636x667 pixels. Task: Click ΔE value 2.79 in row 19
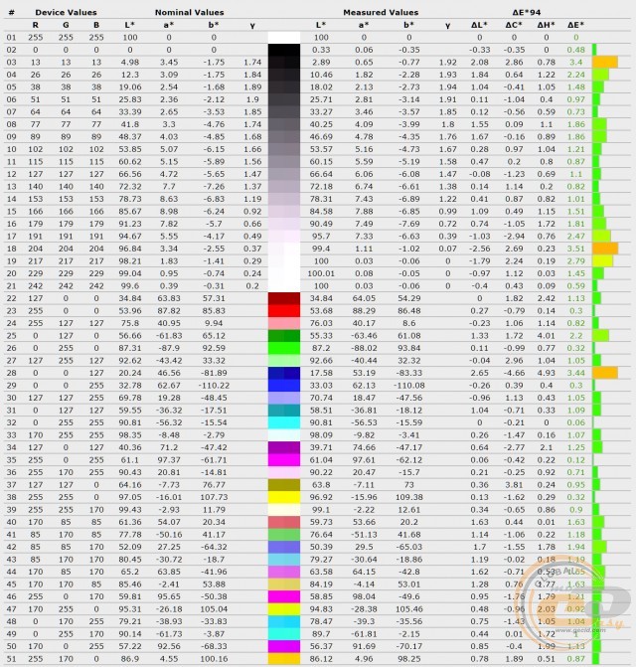575,260
